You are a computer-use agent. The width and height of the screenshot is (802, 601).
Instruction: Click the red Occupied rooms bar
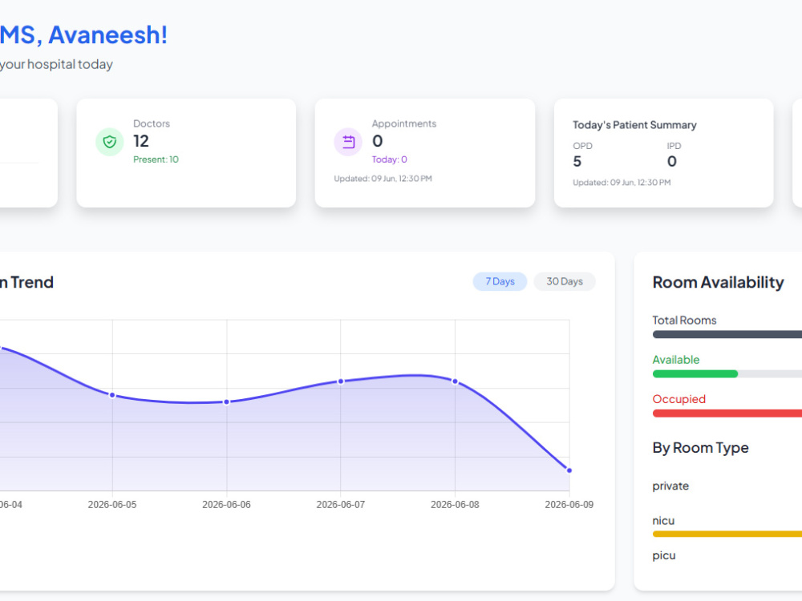pos(727,413)
